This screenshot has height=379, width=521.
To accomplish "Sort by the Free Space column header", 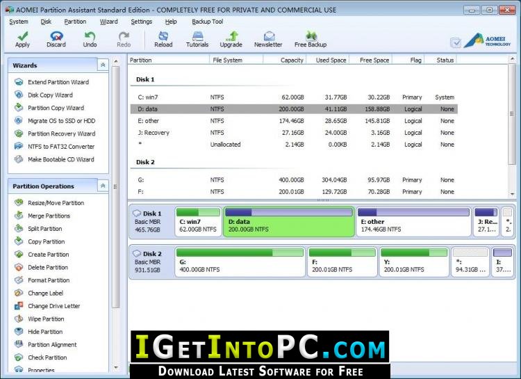I will click(370, 61).
